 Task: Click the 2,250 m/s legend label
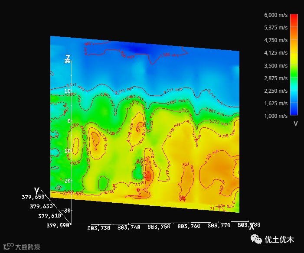click(276, 91)
